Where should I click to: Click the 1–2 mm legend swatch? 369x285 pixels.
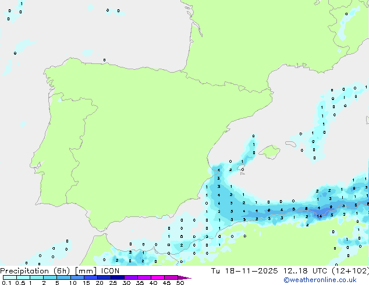[37, 277]
